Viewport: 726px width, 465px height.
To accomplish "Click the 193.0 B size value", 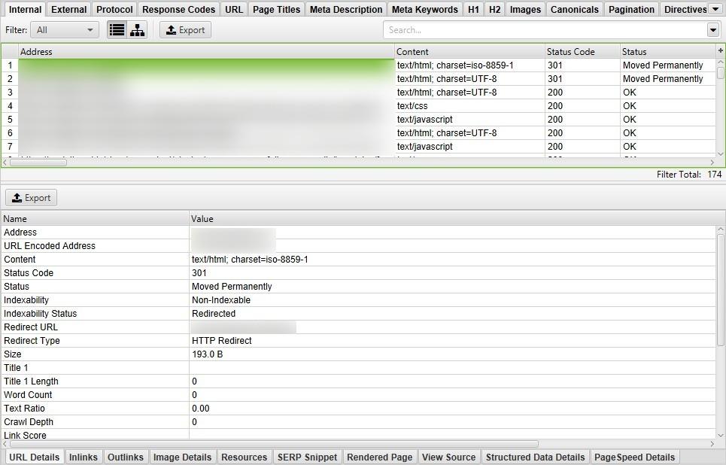I will tap(207, 354).
